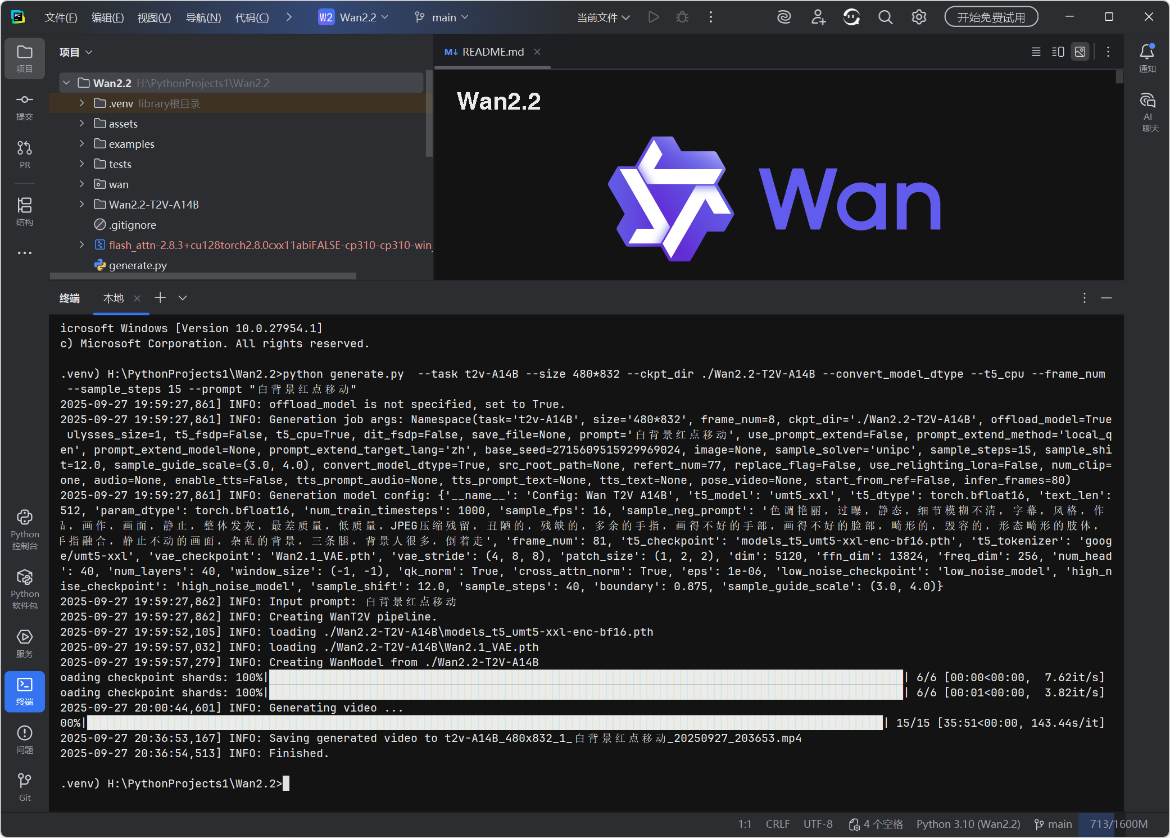1170x838 pixels.
Task: Close the README.md tab
Action: (x=537, y=52)
